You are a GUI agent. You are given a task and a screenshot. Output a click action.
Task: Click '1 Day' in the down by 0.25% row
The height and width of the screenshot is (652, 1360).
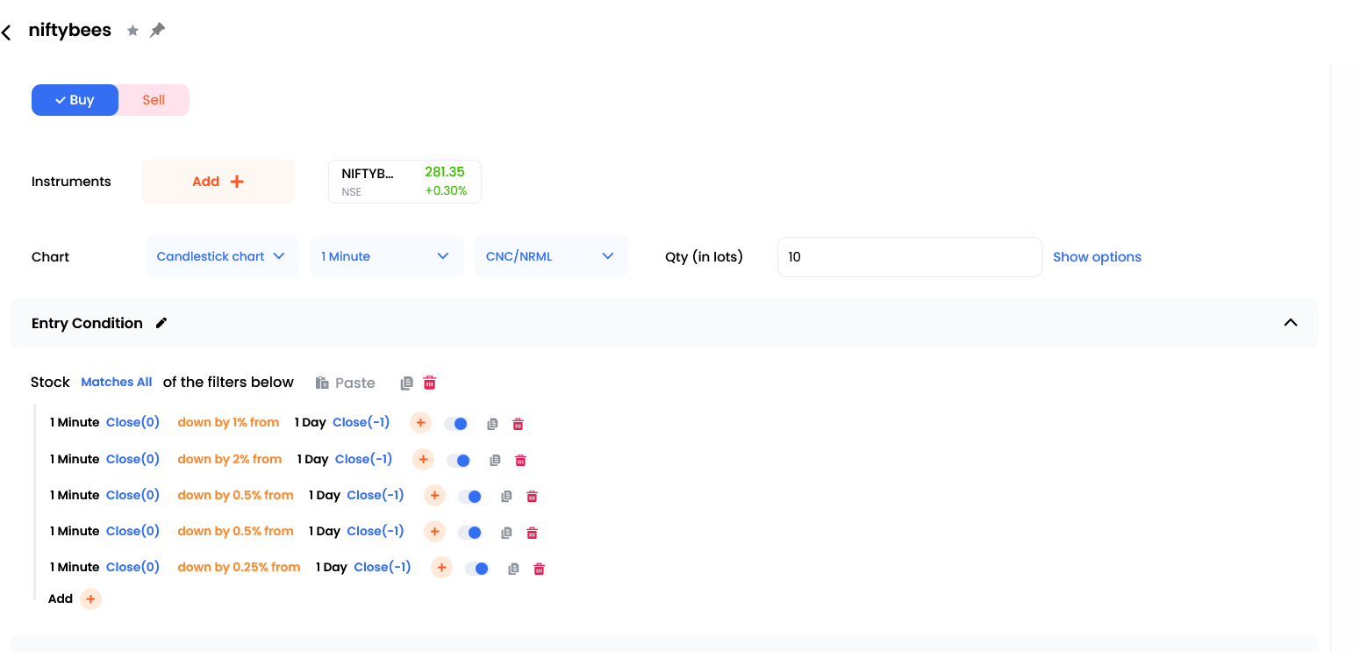coord(332,568)
